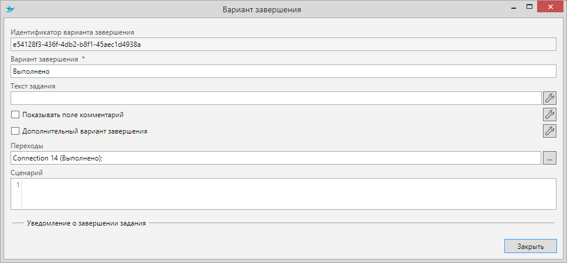
Task: Click wrench icon for Дополнительный вариант завершения
Action: coord(549,131)
